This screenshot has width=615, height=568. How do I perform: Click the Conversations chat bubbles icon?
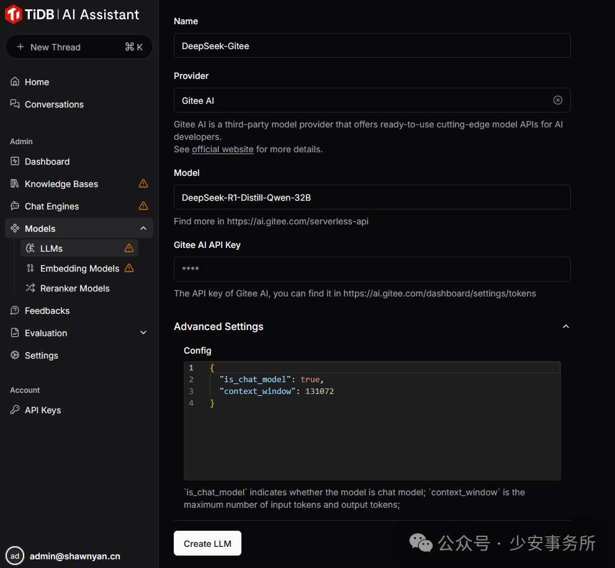click(x=15, y=104)
